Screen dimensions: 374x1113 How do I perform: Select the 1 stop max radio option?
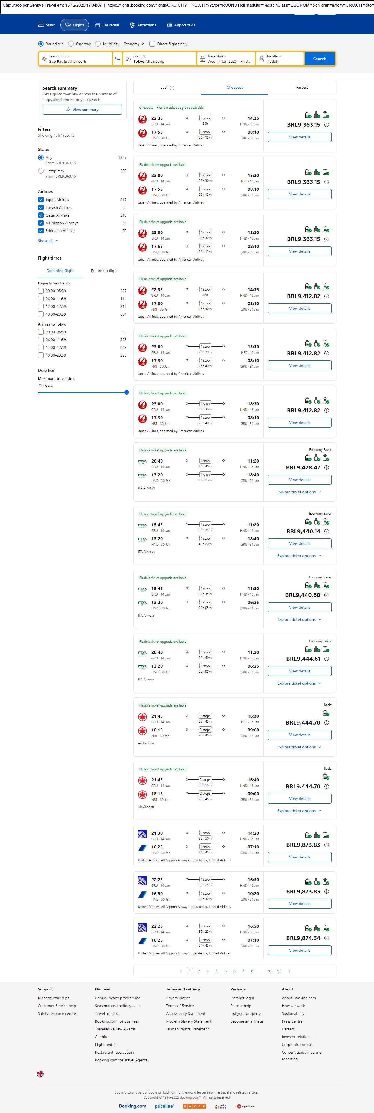(40, 171)
